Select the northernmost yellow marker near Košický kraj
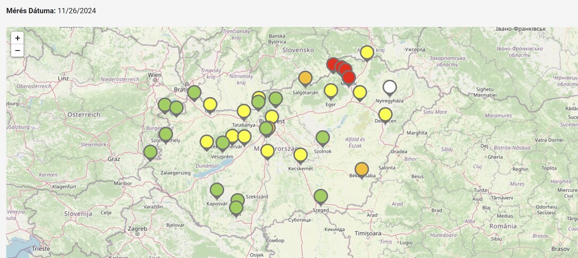 click(x=367, y=54)
